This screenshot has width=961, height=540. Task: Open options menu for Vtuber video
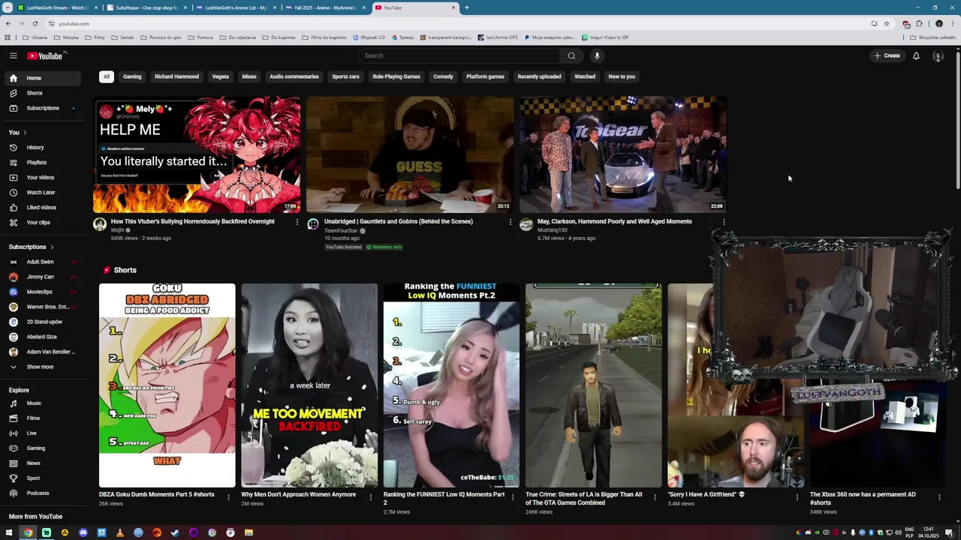[x=297, y=222]
